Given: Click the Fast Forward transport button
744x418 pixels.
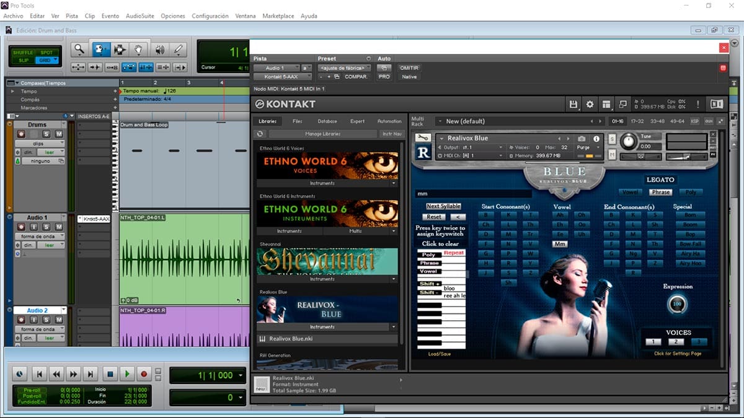Looking at the screenshot, I should tap(74, 374).
